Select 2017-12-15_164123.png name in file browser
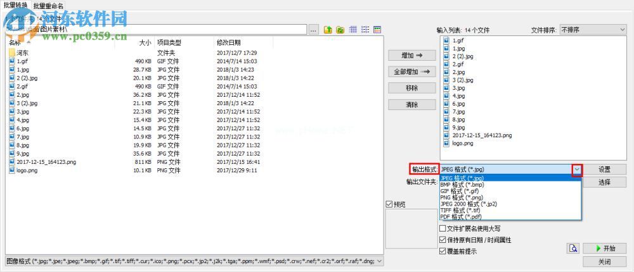Screen dimensions: 634x272 click(x=46, y=162)
